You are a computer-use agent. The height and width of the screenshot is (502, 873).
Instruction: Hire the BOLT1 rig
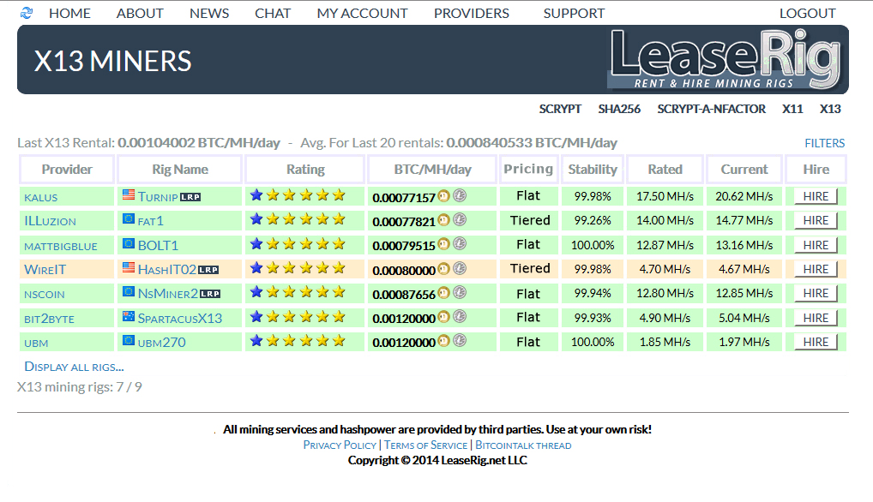point(816,245)
